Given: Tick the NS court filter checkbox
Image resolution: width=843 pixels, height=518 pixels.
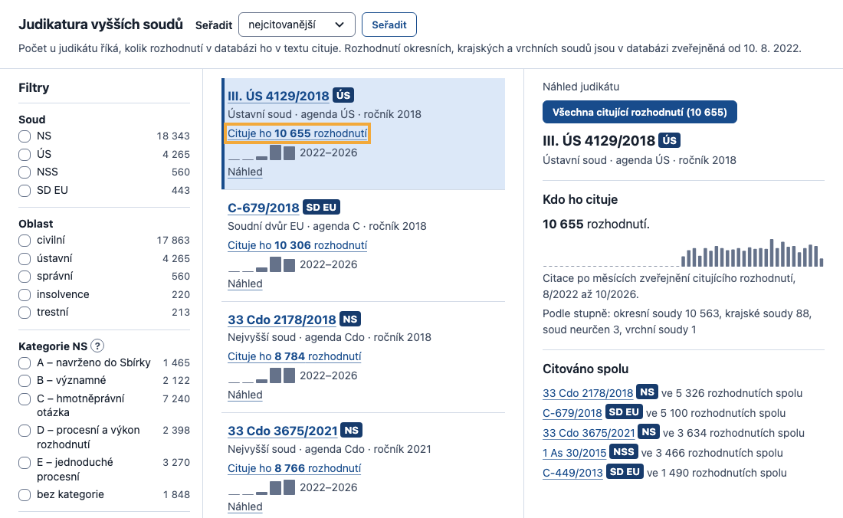Looking at the screenshot, I should tap(25, 136).
